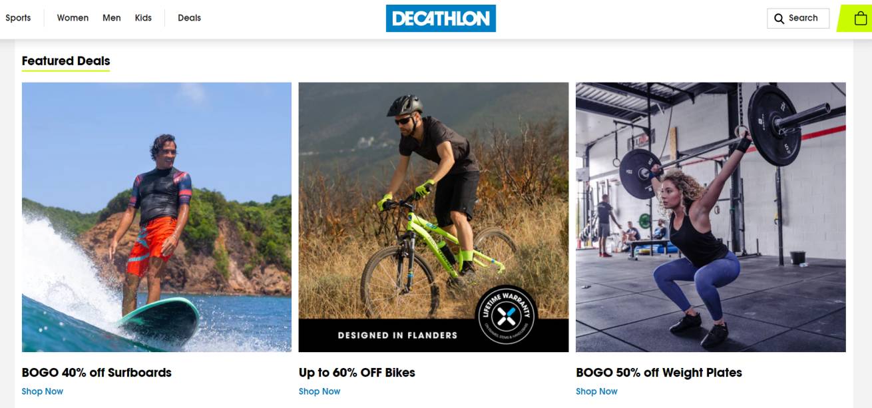Open the surfer photo thumbnail
The image size is (872, 408).
[x=156, y=217]
